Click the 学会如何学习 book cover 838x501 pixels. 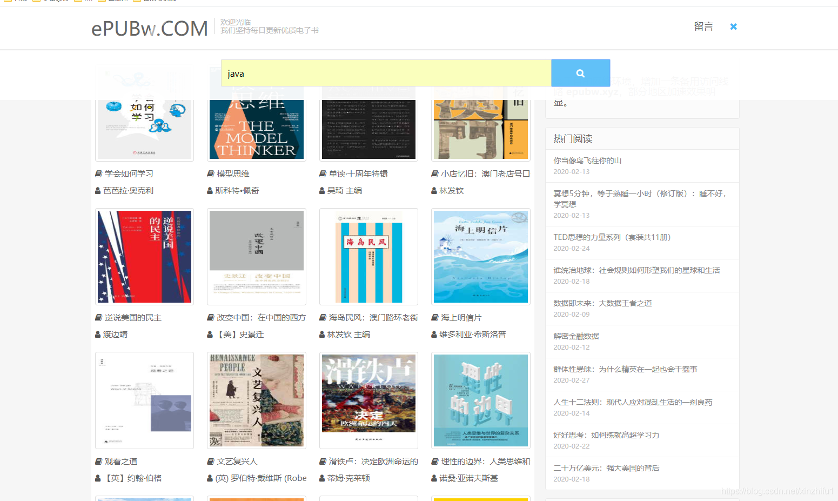click(x=144, y=129)
